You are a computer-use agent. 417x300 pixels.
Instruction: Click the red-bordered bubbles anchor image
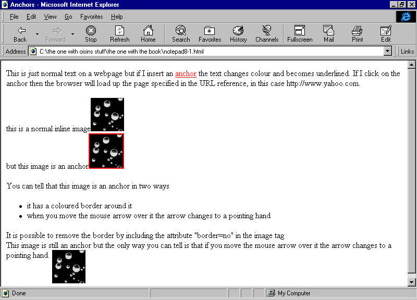[x=106, y=151]
